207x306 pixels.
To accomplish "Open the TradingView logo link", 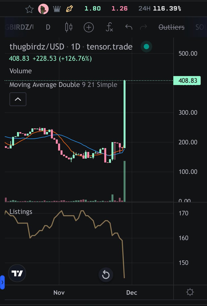I will click(17, 273).
